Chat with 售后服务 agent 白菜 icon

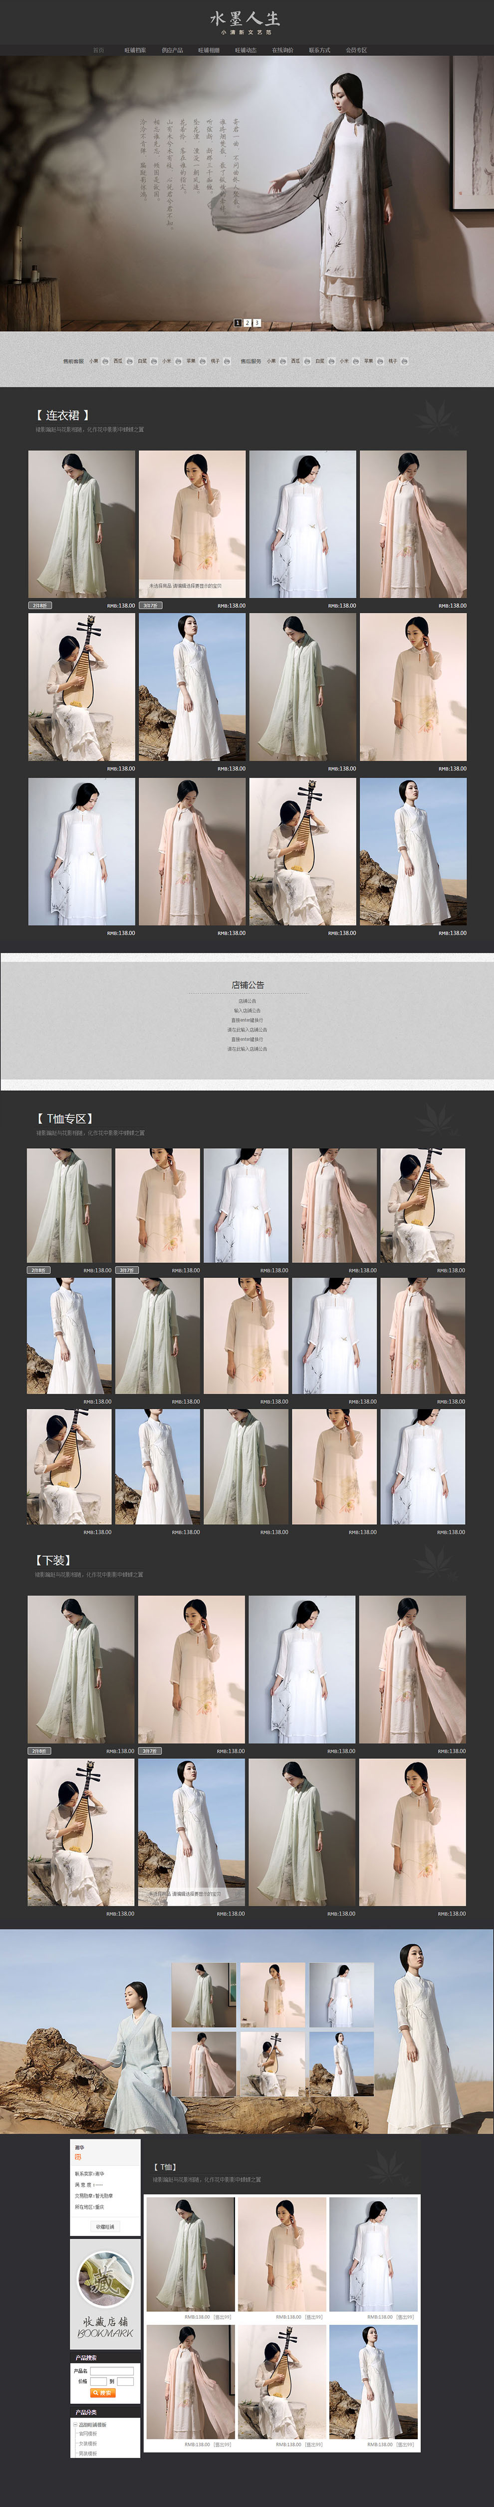click(x=331, y=361)
